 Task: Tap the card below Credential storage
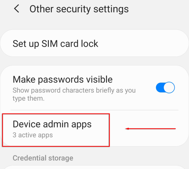(x=94, y=167)
